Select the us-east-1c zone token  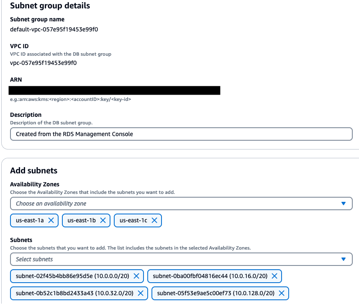133,220
